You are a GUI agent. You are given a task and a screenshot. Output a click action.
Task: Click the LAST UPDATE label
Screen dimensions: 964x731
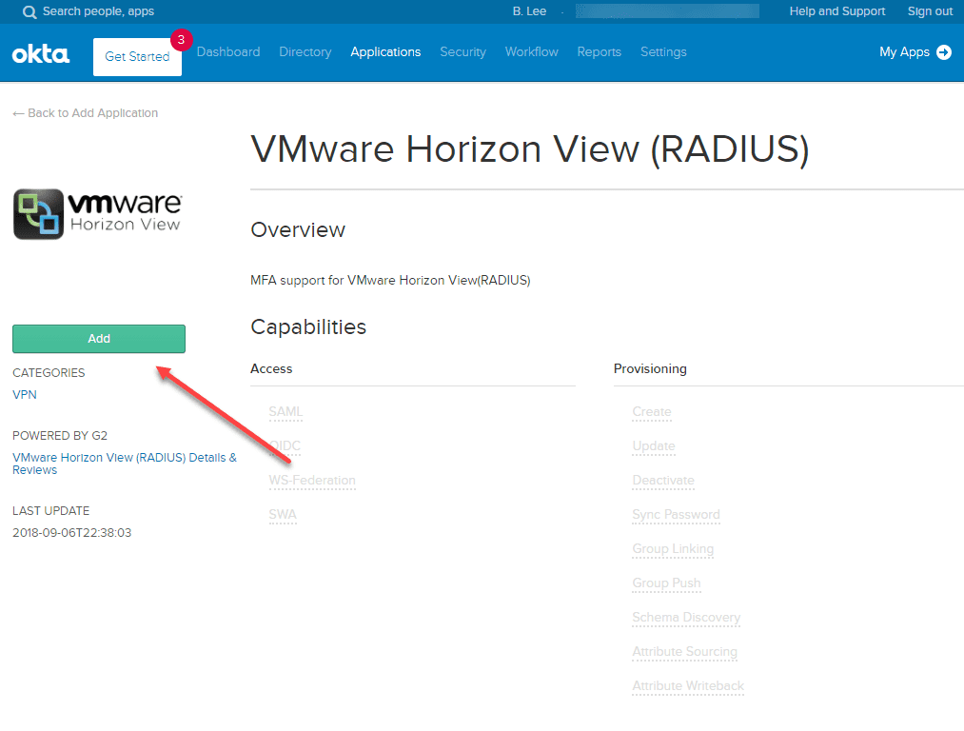coord(51,511)
